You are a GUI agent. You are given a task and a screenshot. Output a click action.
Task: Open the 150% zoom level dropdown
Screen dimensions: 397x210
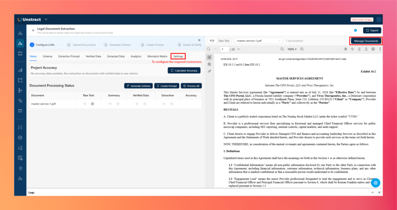coord(292,49)
